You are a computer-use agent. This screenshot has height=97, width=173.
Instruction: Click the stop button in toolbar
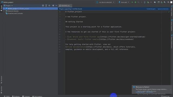pos(151,2)
